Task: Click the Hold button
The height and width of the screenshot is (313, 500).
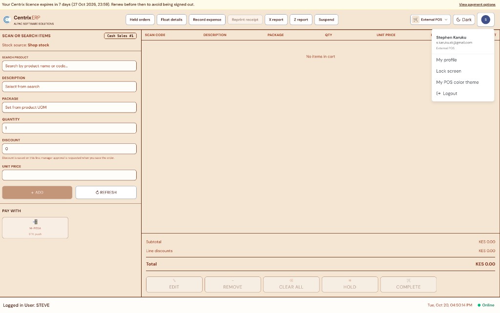Action: (x=350, y=284)
